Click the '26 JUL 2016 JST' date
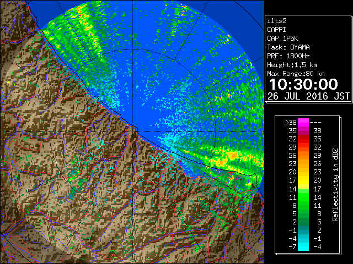Screen dimensions: 353x264 [x=308, y=96]
